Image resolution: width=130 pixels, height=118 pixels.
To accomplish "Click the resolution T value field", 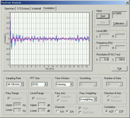I will 120,60.
